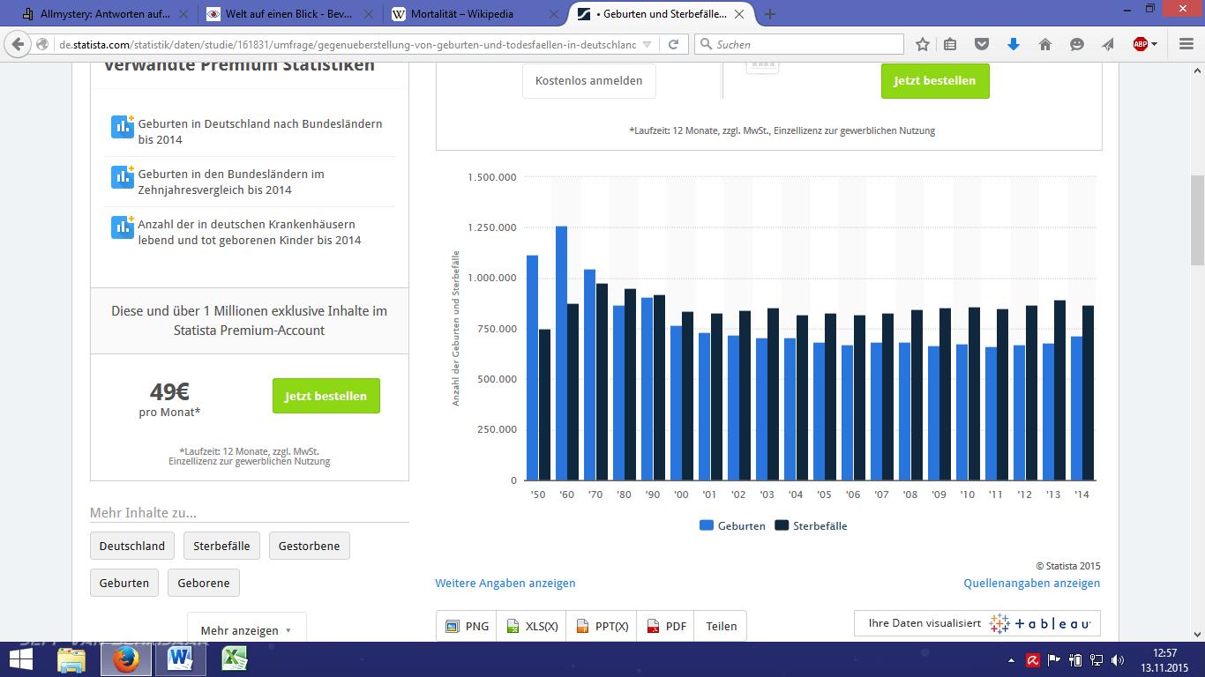Download chart as PDF
Image resolution: width=1205 pixels, height=677 pixels.
coord(666,626)
